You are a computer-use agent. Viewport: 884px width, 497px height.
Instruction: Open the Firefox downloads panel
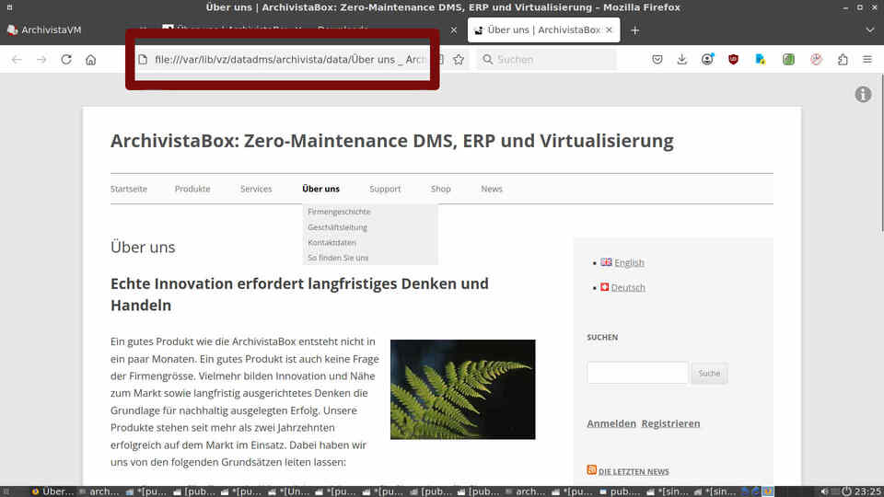point(681,59)
